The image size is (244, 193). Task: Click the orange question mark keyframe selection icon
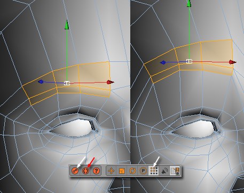point(96,171)
